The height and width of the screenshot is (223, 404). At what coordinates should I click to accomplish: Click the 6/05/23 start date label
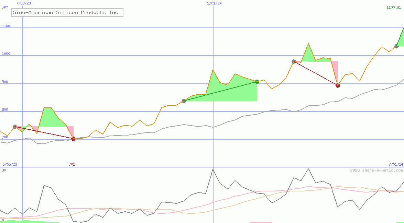pos(10,164)
